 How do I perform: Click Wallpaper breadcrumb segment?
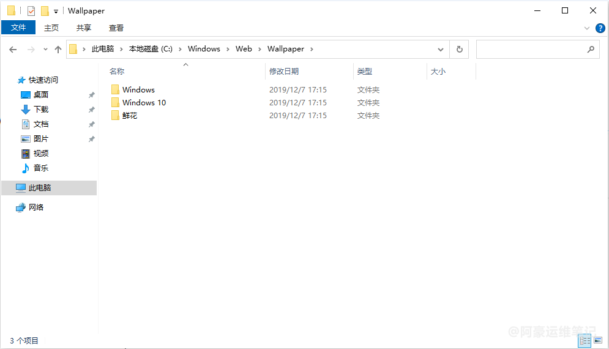click(x=286, y=49)
